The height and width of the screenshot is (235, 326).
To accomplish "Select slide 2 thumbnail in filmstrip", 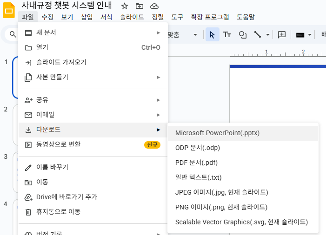I will (16, 125).
